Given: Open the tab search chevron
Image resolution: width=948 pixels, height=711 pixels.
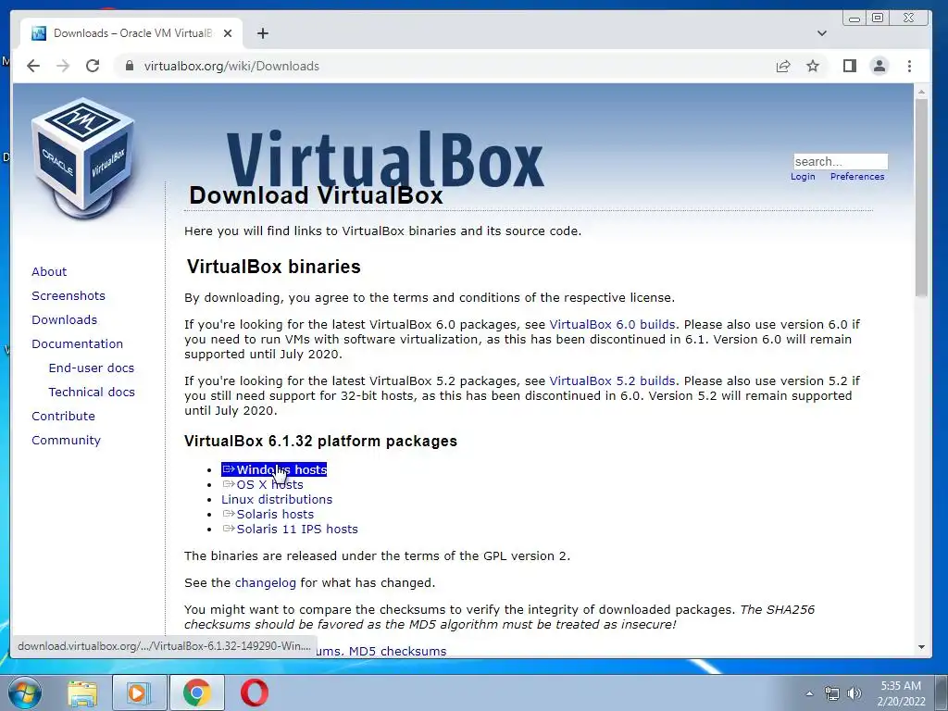Looking at the screenshot, I should (822, 33).
